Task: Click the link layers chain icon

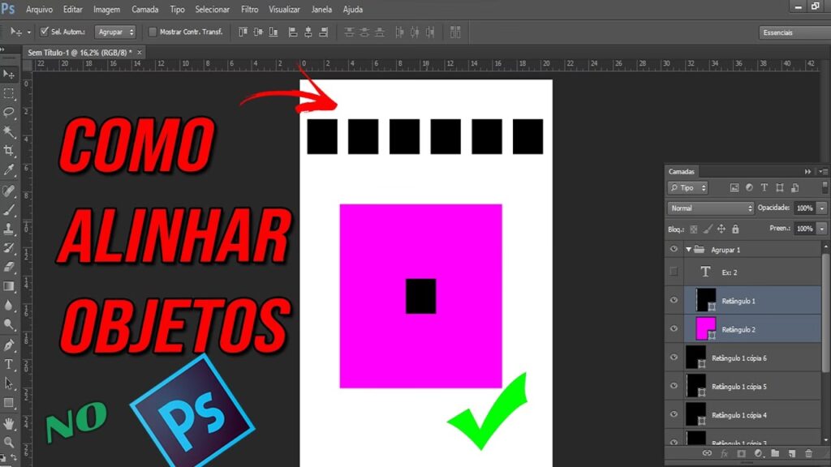Action: coord(707,453)
